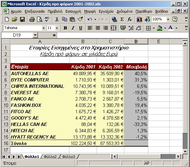
Task: Open the Επεξεργασία menu
Action: click(x=35, y=11)
